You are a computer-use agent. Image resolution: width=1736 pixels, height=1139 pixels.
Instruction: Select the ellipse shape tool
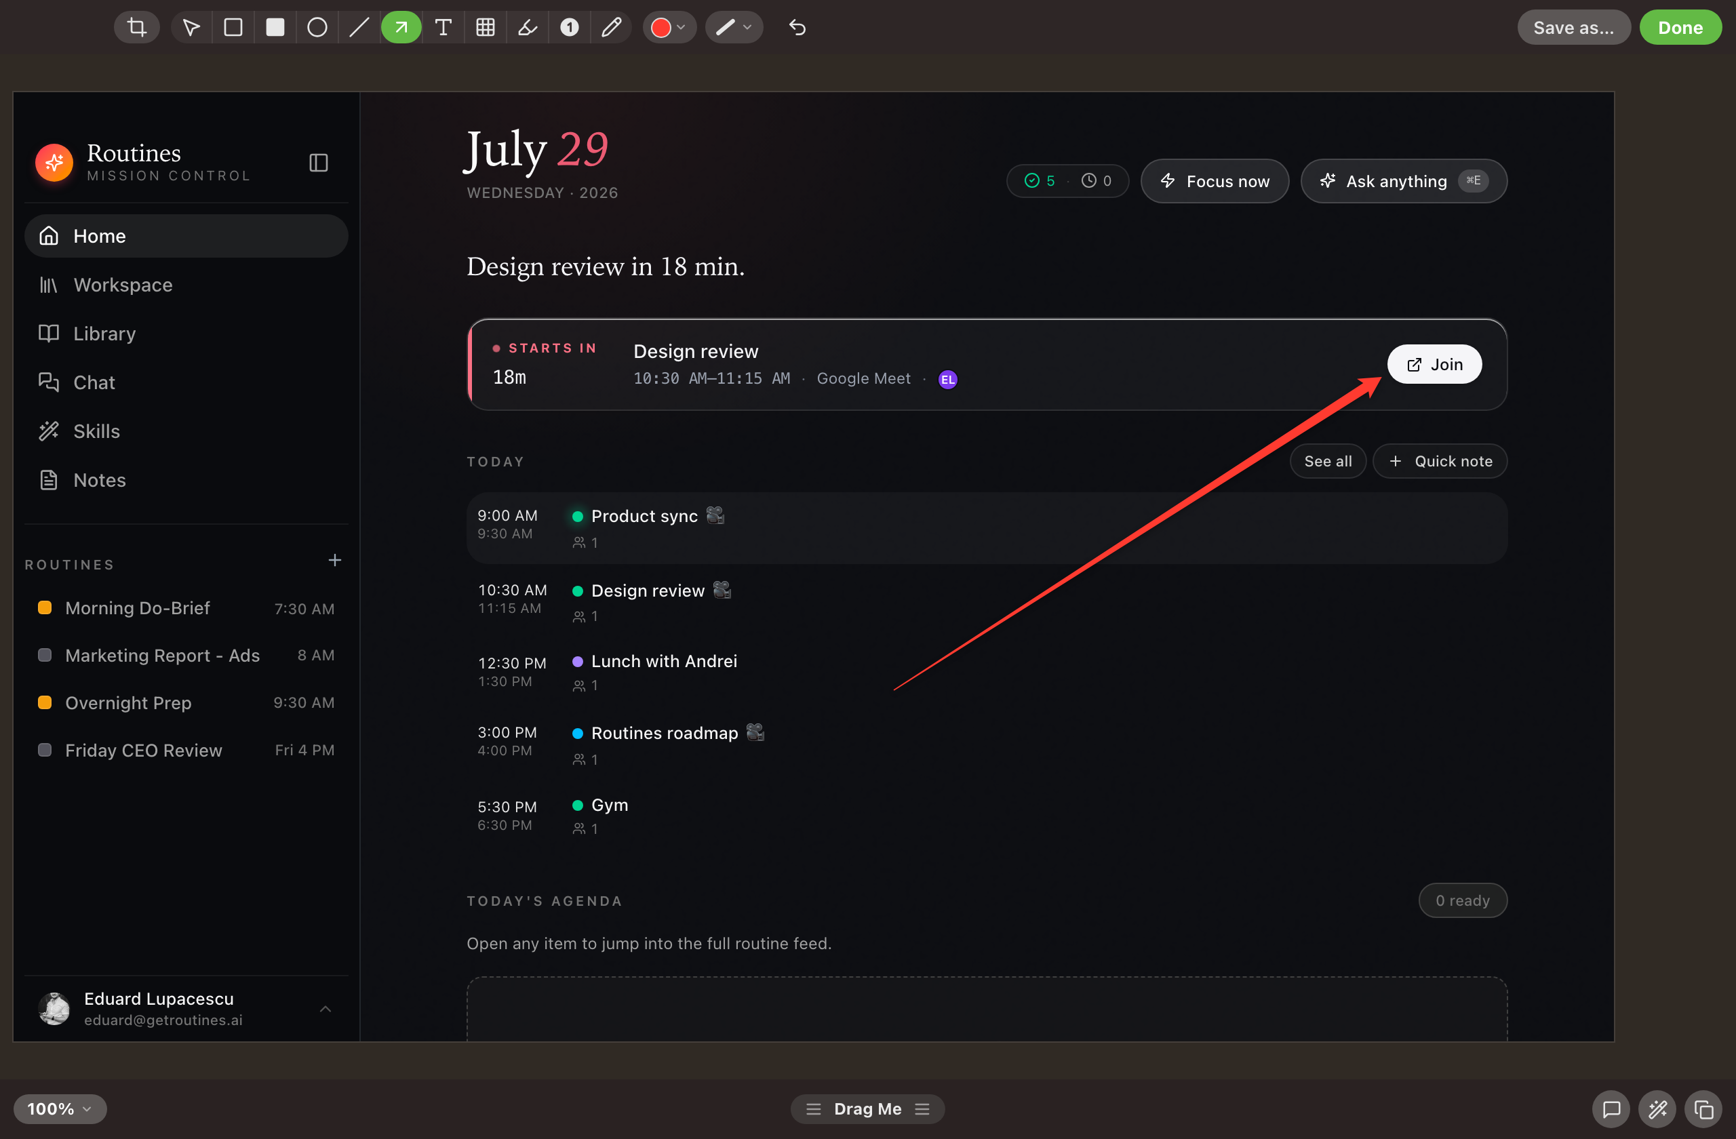point(317,28)
